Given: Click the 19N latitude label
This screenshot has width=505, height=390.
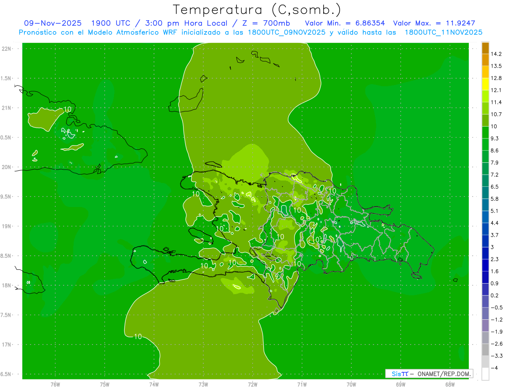Looking at the screenshot, I should (x=7, y=226).
